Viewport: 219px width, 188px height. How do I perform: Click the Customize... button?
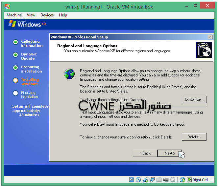[x=194, y=99]
